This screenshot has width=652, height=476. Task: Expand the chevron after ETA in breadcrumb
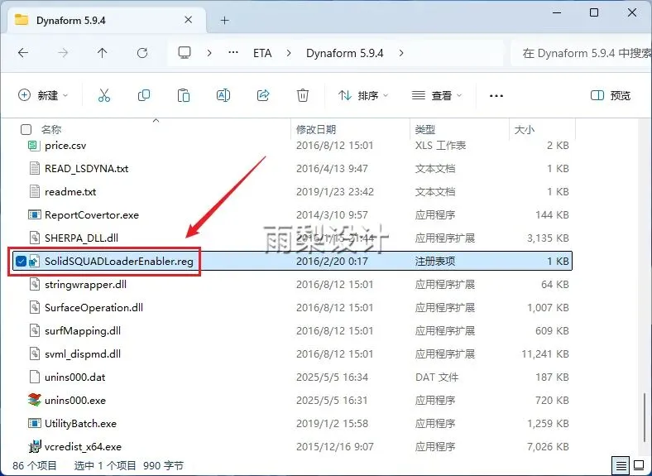click(289, 53)
